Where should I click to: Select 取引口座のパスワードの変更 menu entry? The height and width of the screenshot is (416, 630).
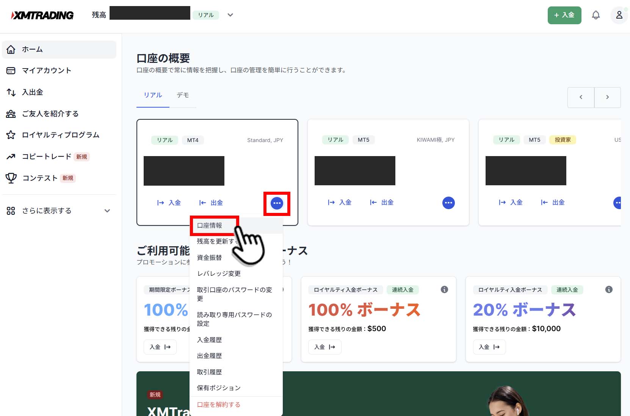coord(236,294)
